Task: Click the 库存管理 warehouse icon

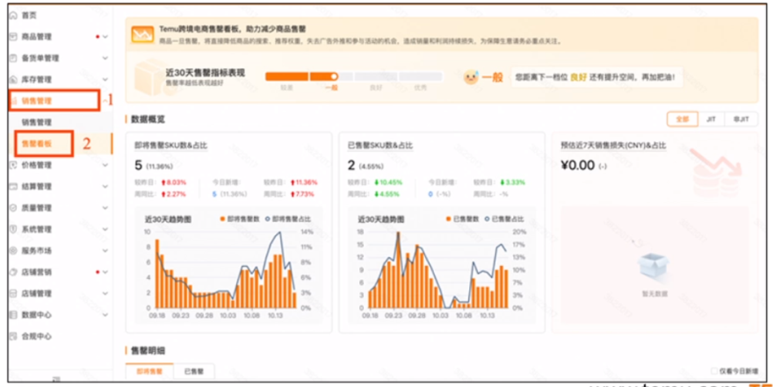Action: pyautogui.click(x=13, y=80)
